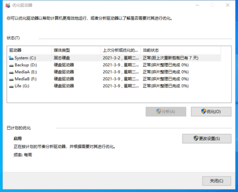Click the System (C:) drive icon
Image resolution: width=238 pixels, height=192 pixels.
11,58
